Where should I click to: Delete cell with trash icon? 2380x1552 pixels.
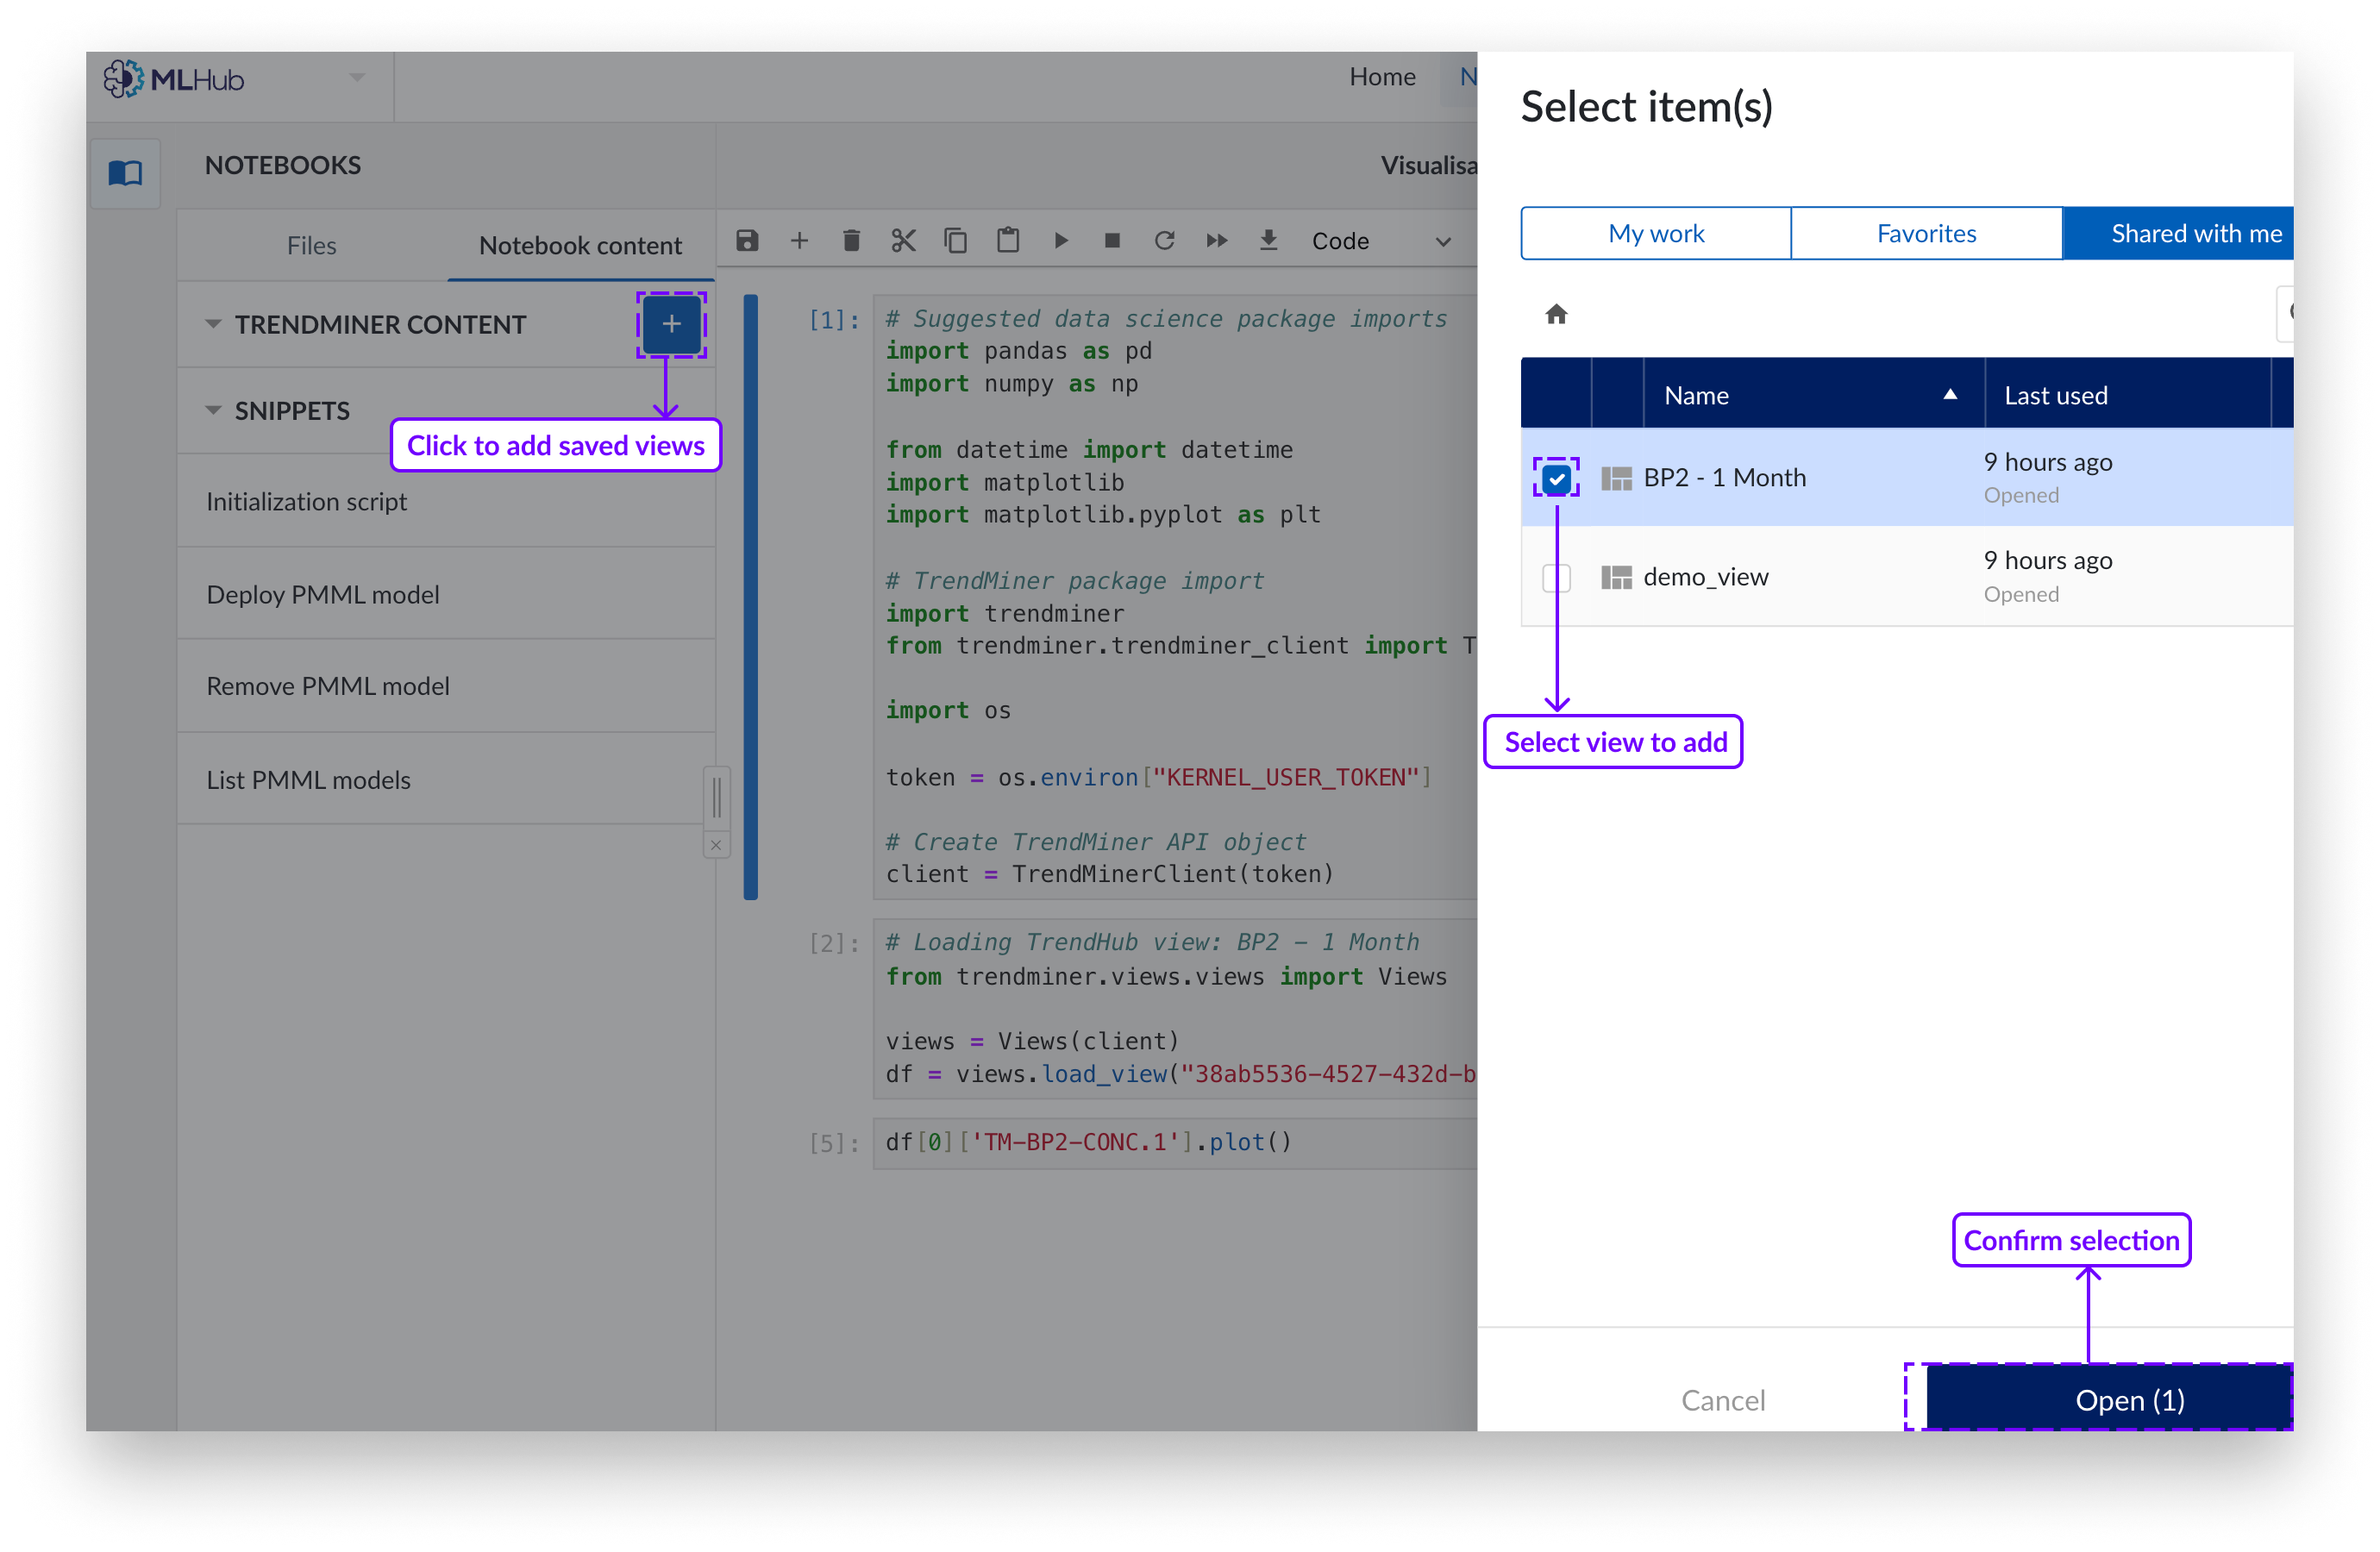pyautogui.click(x=851, y=241)
